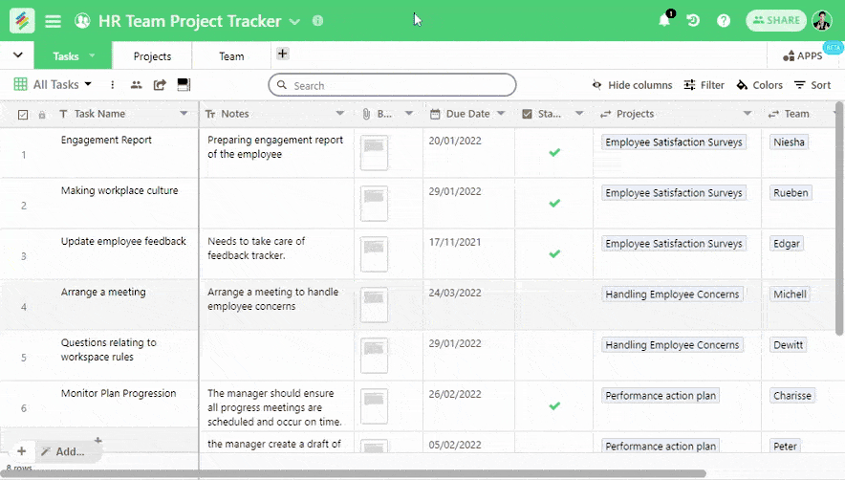
Task: Click the share view icon in toolbar
Action: tap(160, 85)
